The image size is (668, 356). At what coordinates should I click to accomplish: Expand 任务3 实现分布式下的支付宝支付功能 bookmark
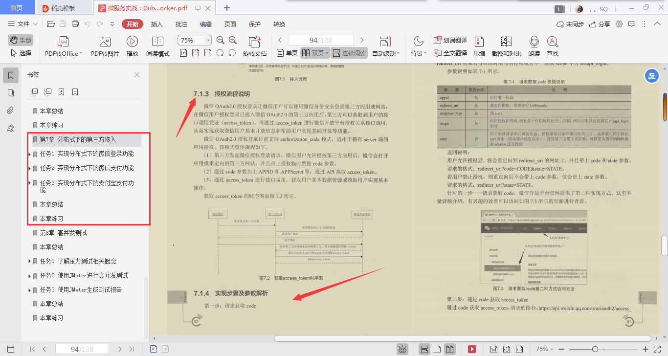click(x=29, y=183)
